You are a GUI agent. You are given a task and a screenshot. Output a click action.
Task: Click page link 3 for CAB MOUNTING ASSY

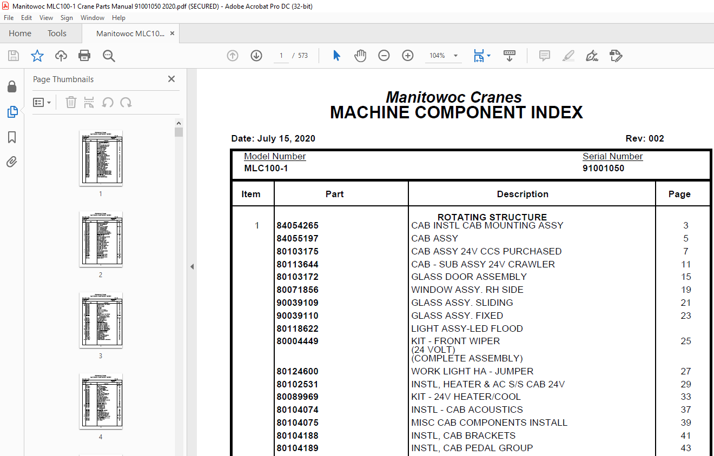(x=685, y=226)
